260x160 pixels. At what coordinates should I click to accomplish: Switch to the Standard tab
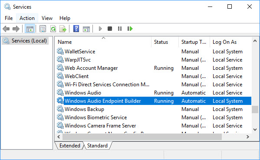pos(97,146)
